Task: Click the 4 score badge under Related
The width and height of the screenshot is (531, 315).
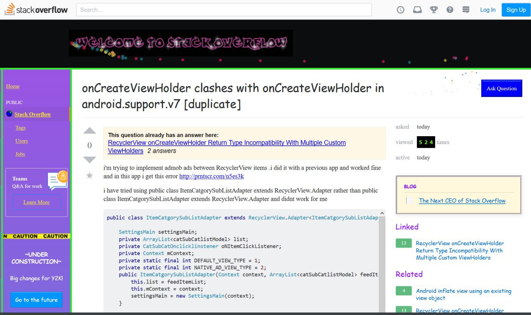Action: tap(404, 291)
